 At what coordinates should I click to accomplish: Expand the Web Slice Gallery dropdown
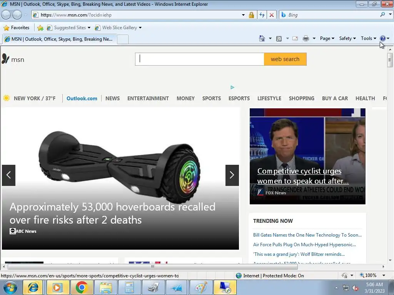point(140,28)
